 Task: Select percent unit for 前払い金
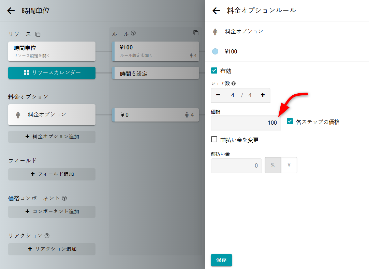point(272,165)
